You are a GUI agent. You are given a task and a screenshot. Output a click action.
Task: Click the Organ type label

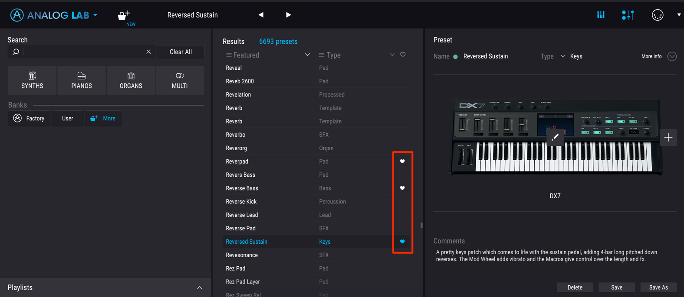tap(326, 148)
